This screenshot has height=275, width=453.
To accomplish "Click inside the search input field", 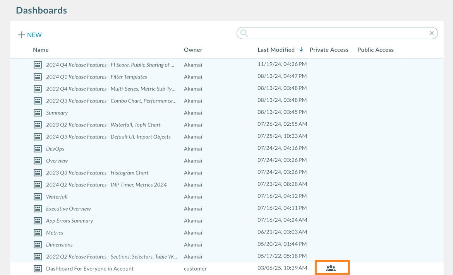I will 337,33.
